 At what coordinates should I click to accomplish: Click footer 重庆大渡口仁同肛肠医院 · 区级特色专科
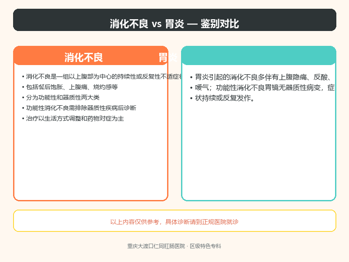pos(174,246)
